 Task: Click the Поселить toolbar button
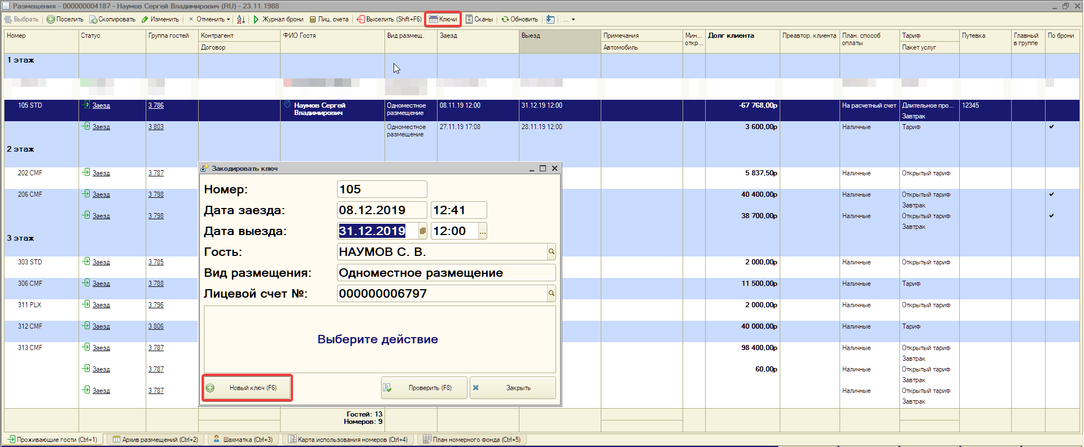pos(65,19)
